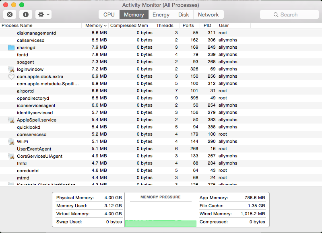This screenshot has height=233, width=322.
Task: Click the com.apple.dock.extra shield icon
Action: [x=11, y=76]
